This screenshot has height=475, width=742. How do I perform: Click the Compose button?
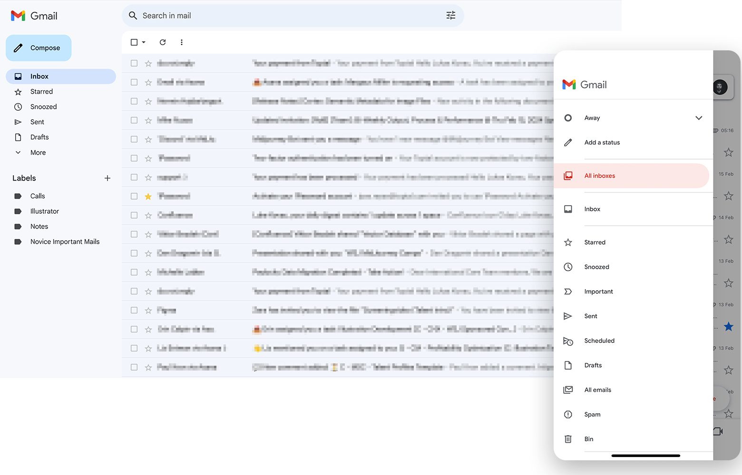pos(38,47)
